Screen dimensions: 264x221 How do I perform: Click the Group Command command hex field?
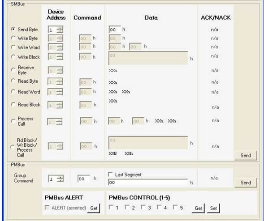pos(84,178)
